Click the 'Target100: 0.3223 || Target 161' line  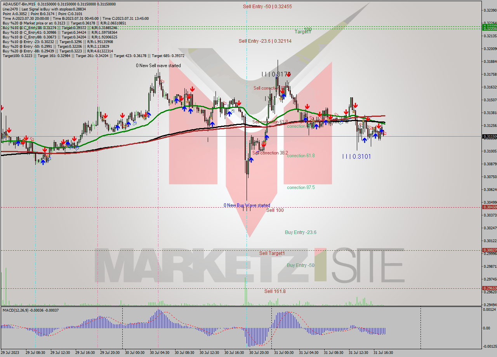(93, 55)
